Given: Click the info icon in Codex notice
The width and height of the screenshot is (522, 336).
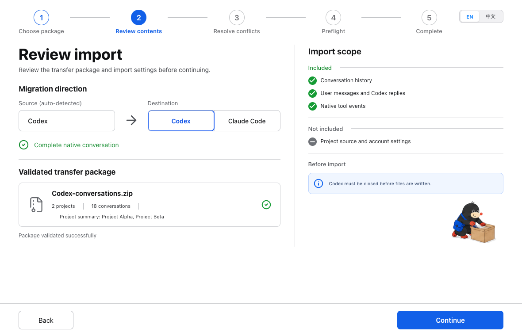Looking at the screenshot, I should 319,183.
